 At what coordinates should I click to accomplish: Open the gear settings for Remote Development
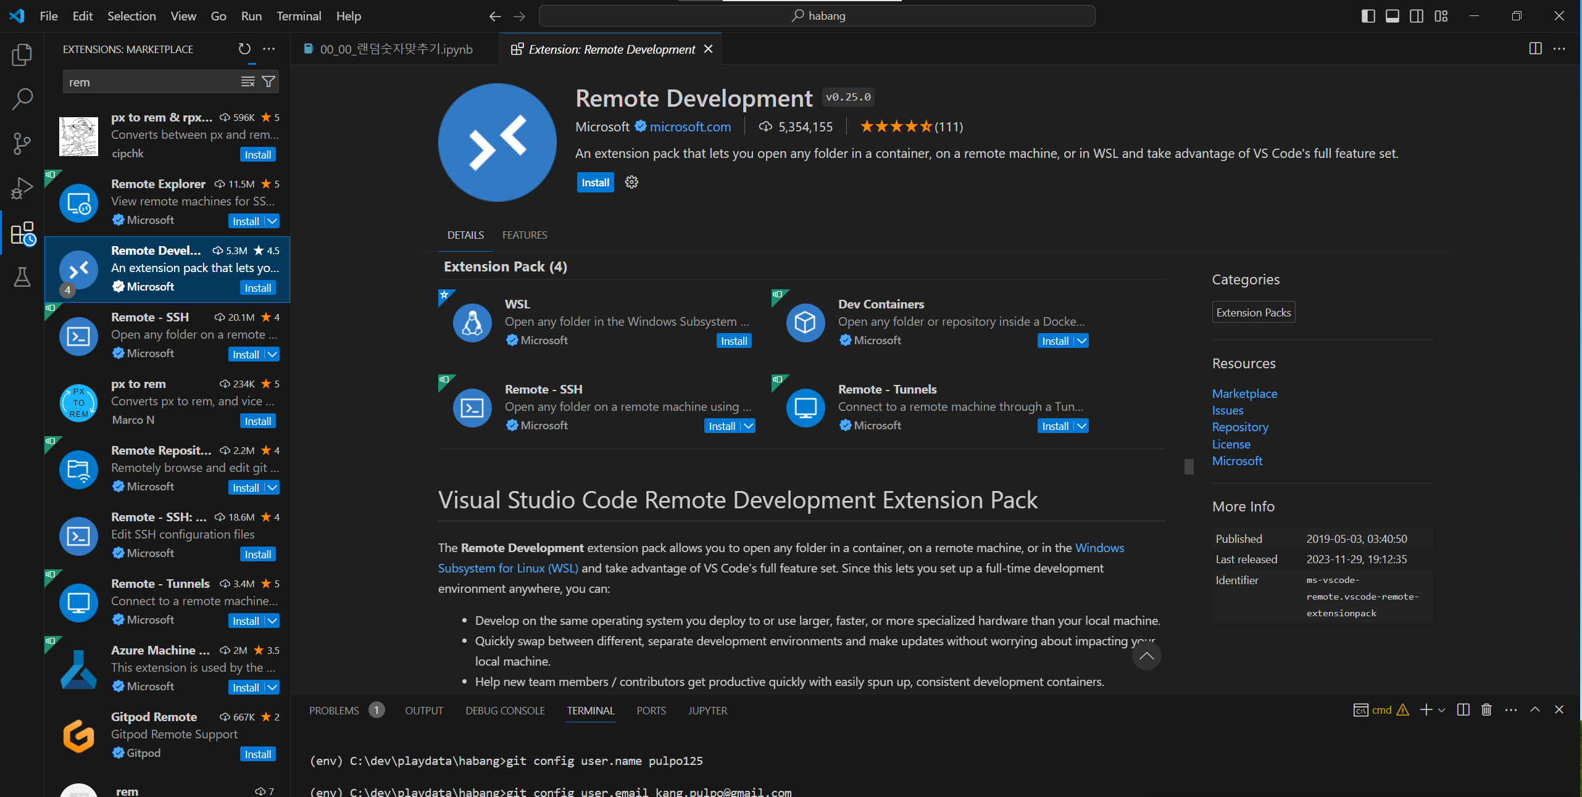tap(631, 182)
